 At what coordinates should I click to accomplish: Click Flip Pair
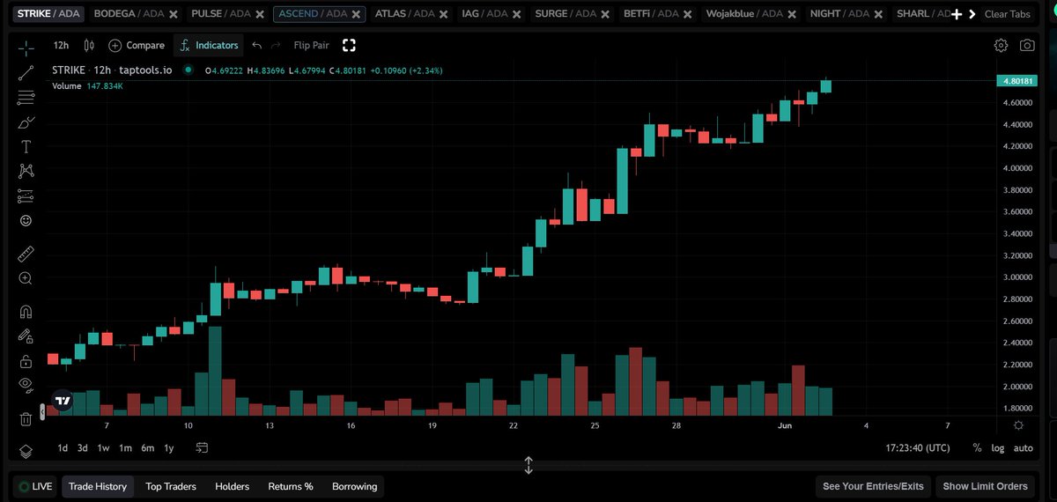(311, 45)
